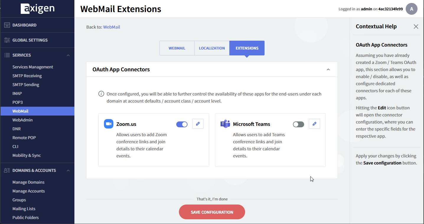Click the Zoom.us edit pencil icon

(198, 124)
